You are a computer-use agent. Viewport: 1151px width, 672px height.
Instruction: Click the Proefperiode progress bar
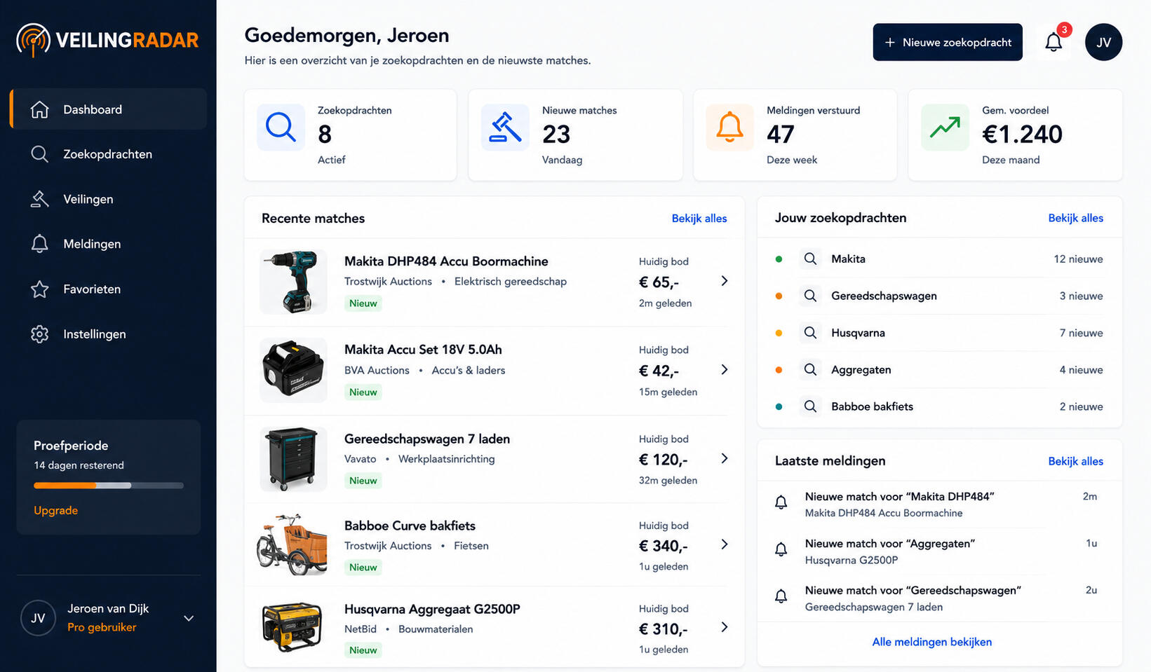click(x=109, y=485)
